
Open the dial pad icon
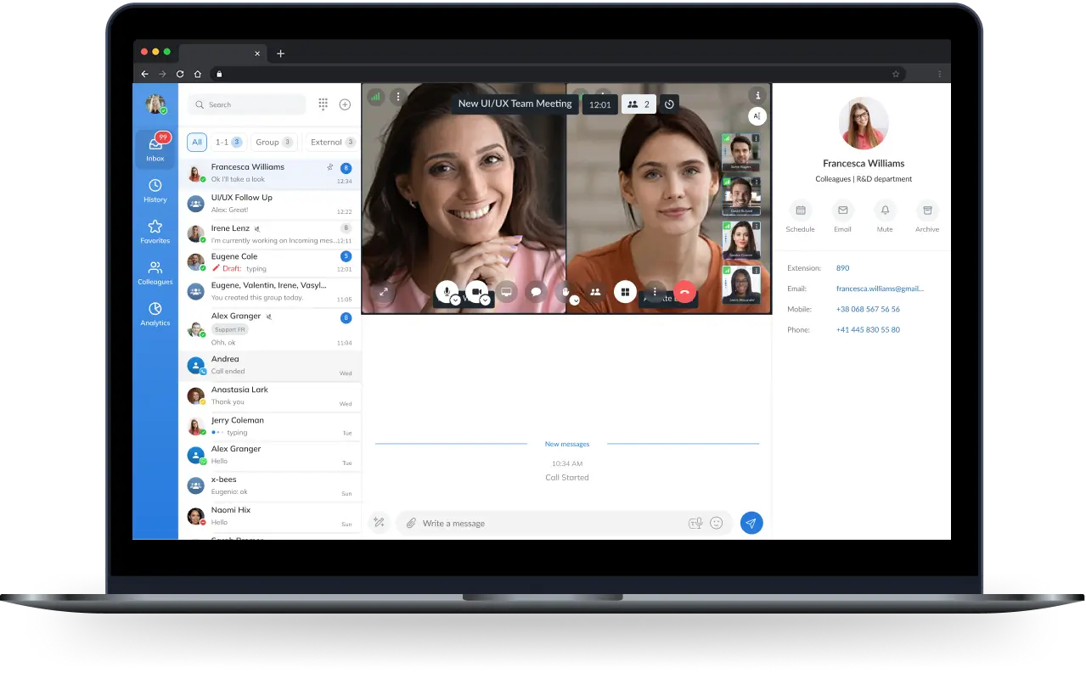(323, 104)
